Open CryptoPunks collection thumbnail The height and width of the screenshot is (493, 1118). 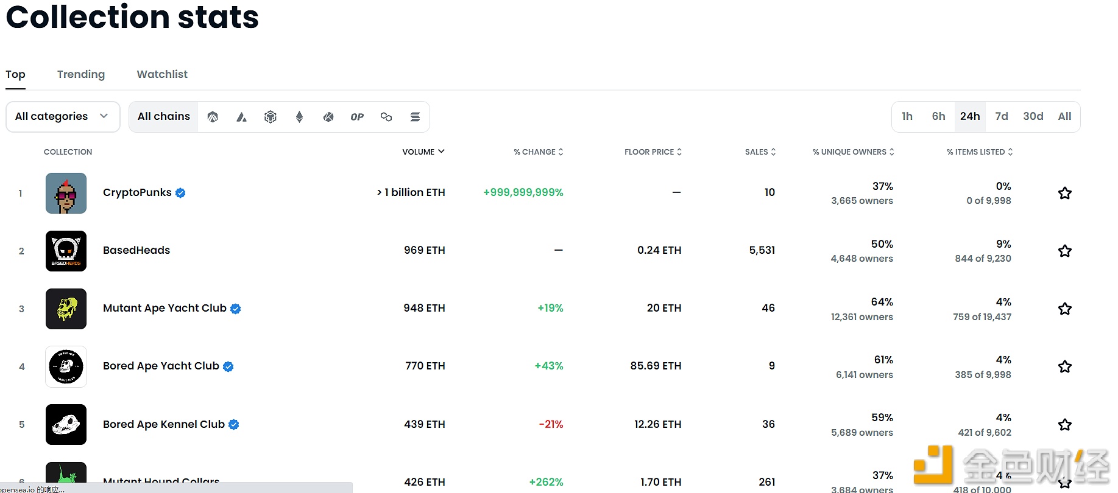pyautogui.click(x=66, y=193)
